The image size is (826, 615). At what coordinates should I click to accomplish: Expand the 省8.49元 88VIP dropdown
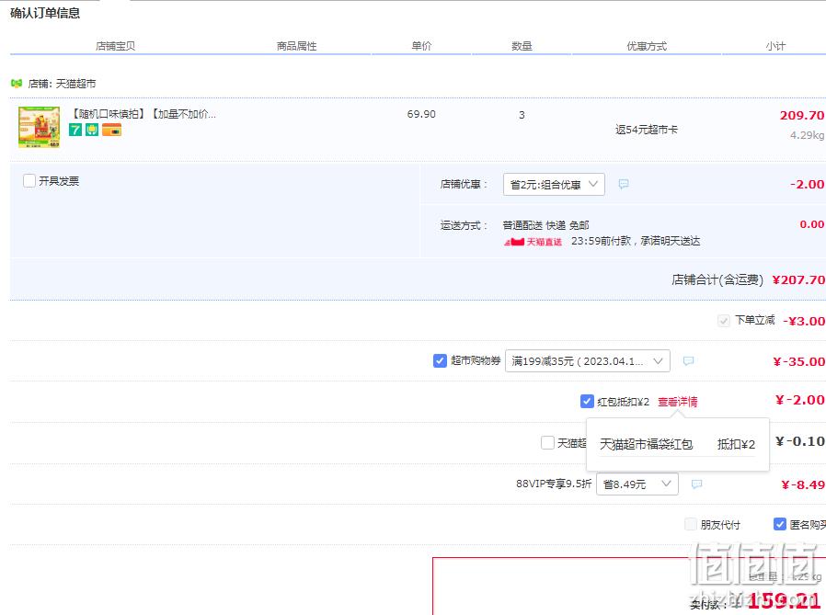[637, 484]
